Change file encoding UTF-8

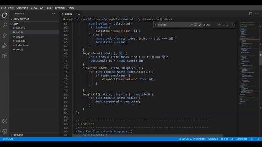[x=224, y=139]
